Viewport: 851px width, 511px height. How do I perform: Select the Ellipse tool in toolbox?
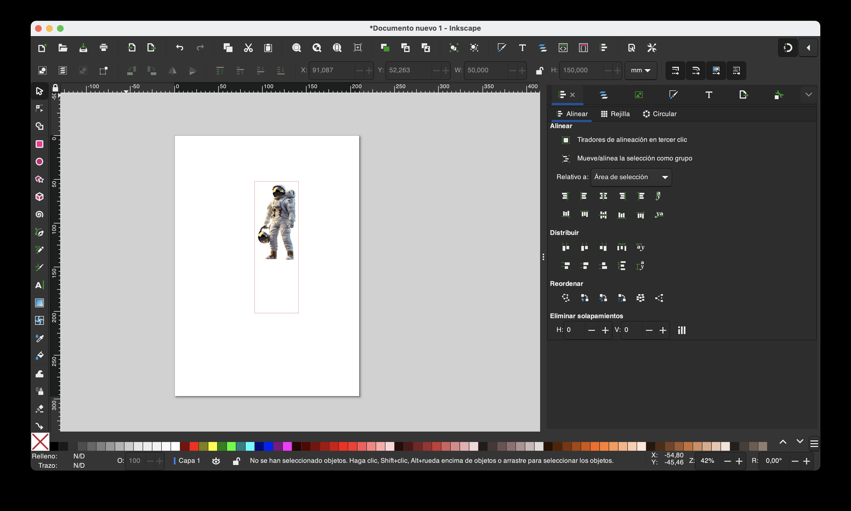click(39, 162)
